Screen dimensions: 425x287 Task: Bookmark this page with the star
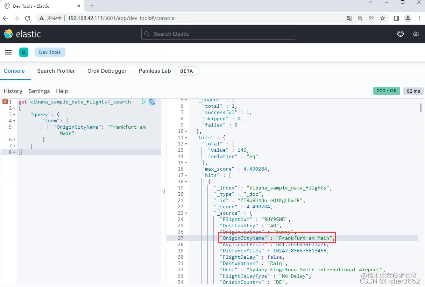[x=382, y=18]
